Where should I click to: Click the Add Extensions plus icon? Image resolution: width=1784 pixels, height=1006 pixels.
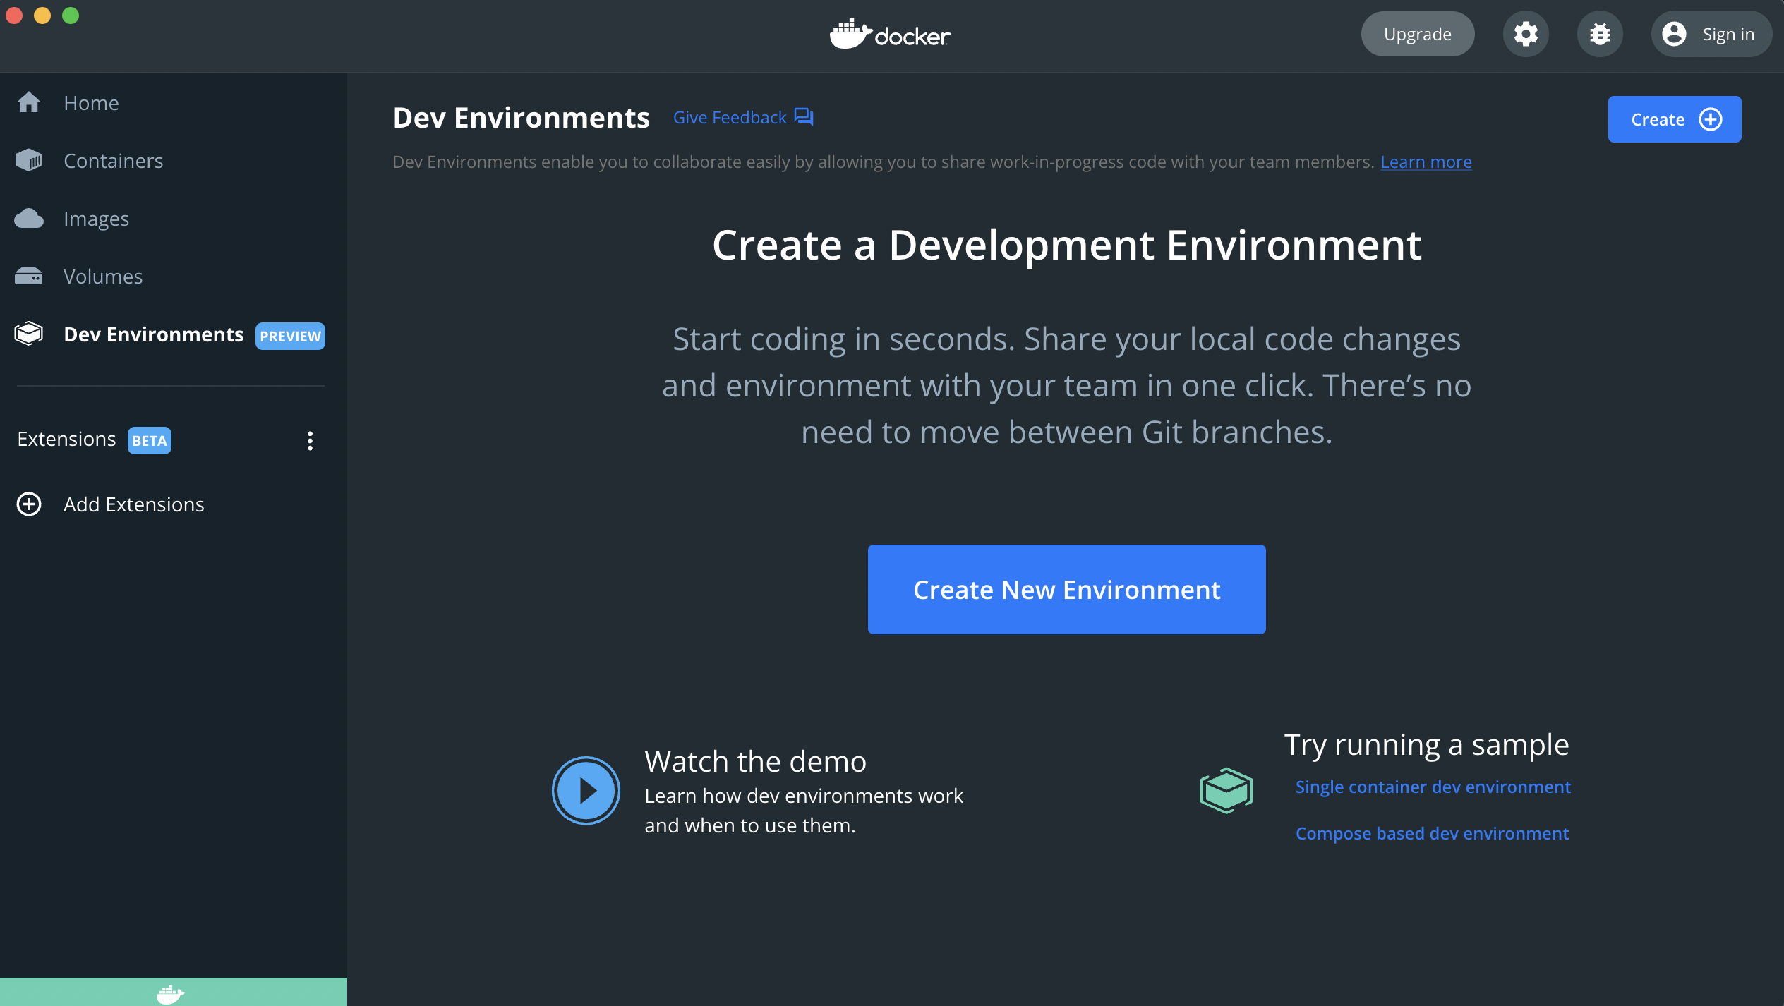[29, 504]
